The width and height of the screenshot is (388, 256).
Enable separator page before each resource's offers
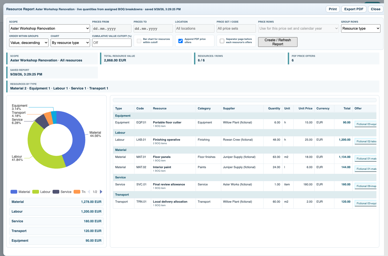coord(222,41)
